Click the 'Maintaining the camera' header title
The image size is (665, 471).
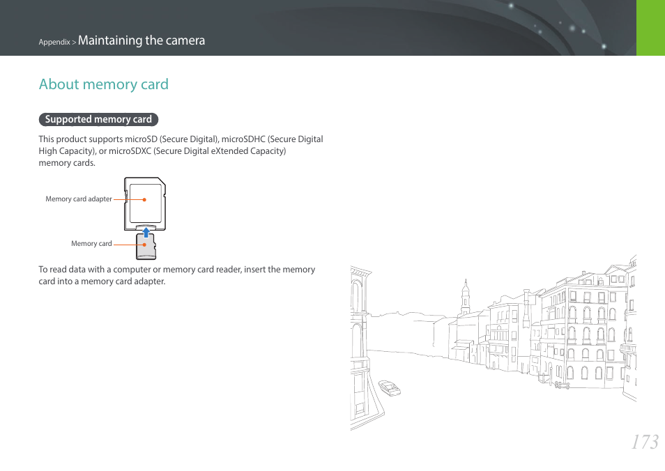[x=142, y=40]
